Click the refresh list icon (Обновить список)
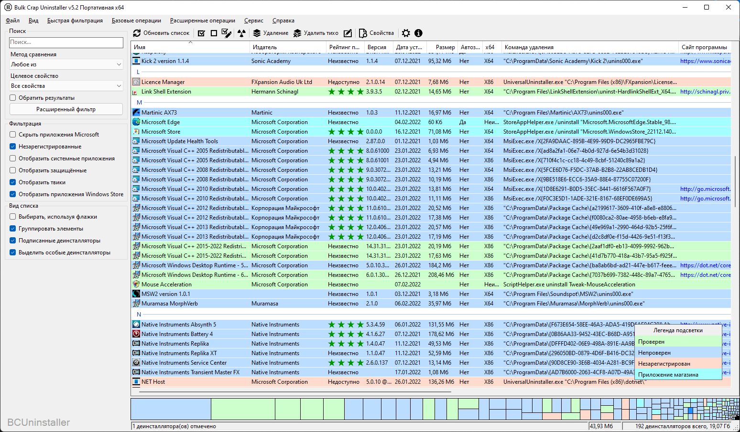Screen dimensions: 740x432 coord(137,33)
